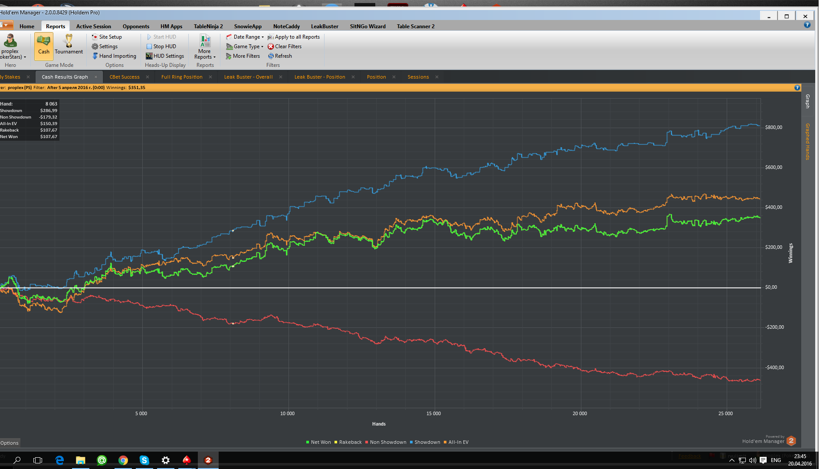Open Skype from taskbar
This screenshot has width=833, height=469.
[x=144, y=460]
